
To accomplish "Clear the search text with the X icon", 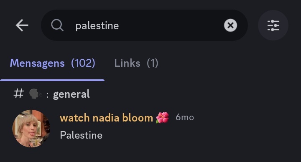I will click(x=230, y=25).
